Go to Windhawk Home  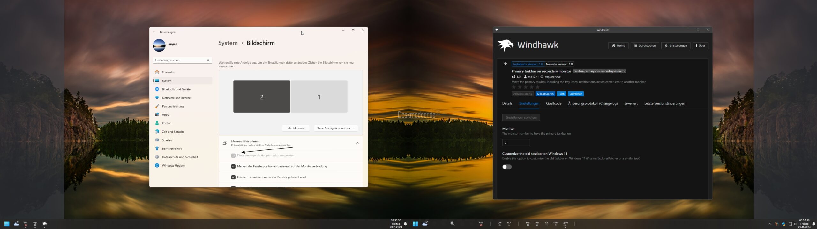pos(618,45)
